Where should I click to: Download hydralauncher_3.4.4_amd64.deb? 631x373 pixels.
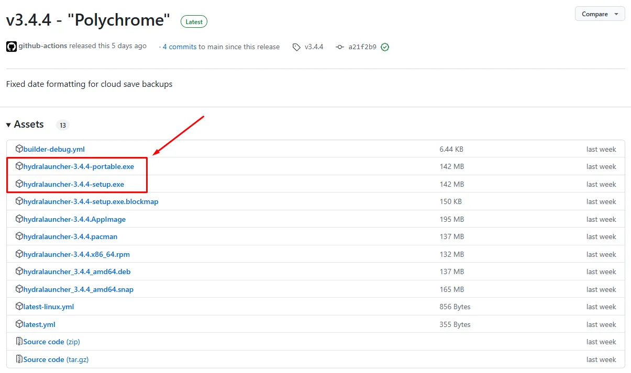coord(77,272)
